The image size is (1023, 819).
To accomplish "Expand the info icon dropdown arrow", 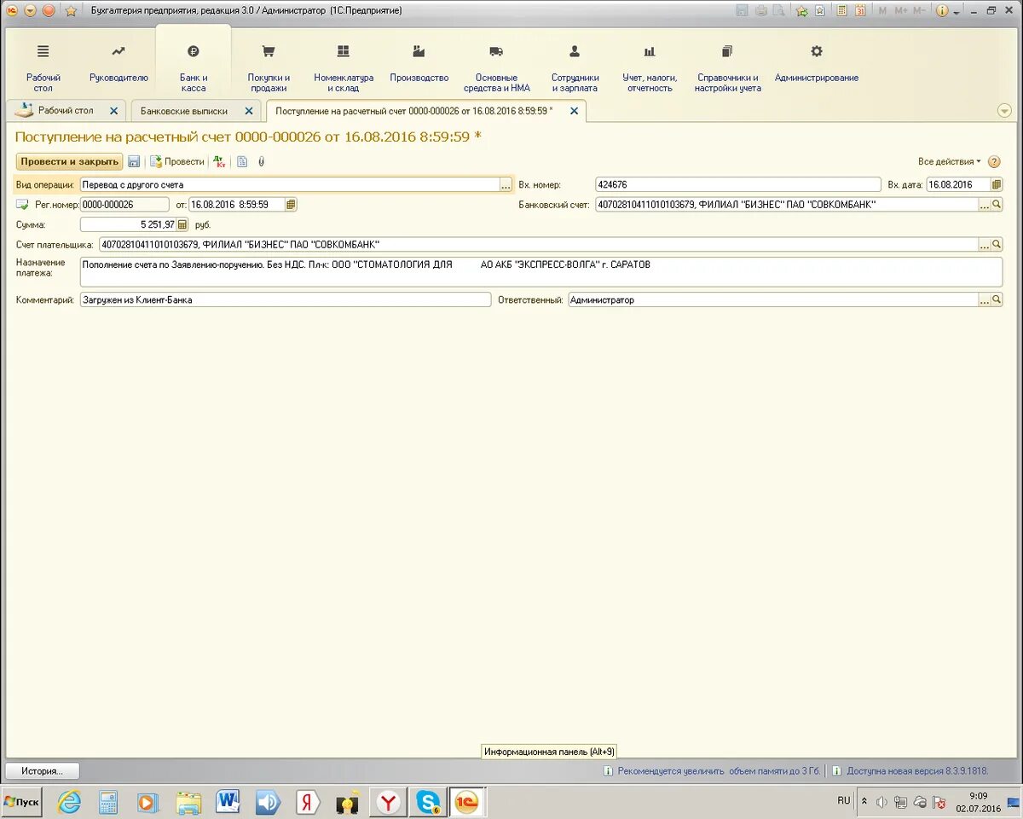I will pyautogui.click(x=957, y=12).
